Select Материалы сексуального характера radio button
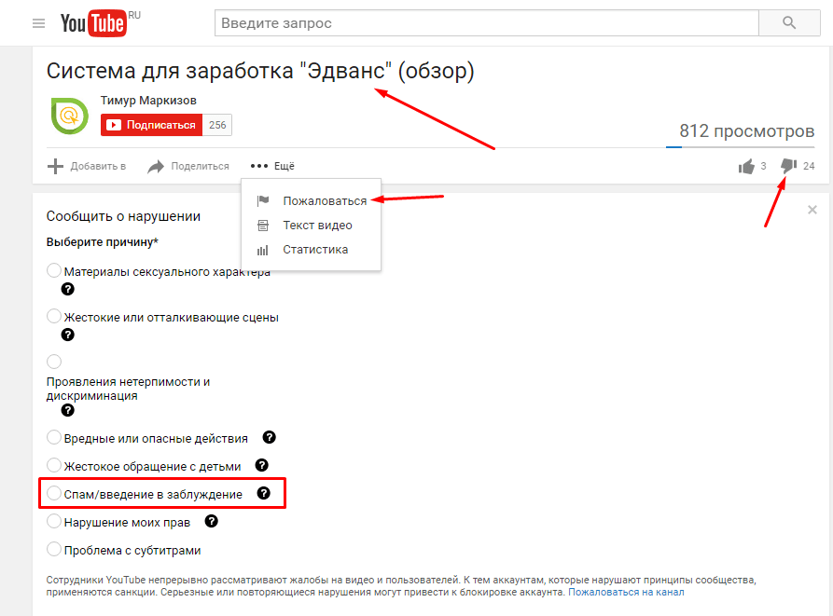 (x=54, y=270)
